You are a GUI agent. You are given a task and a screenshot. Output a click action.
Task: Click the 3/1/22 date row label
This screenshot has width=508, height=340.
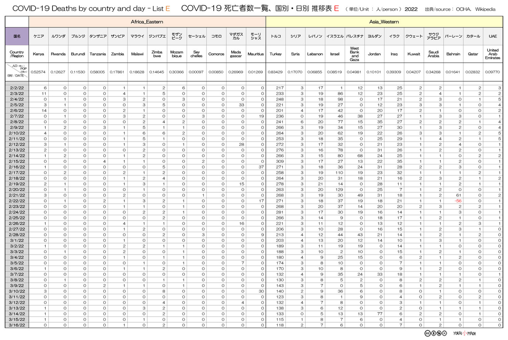[17, 240]
